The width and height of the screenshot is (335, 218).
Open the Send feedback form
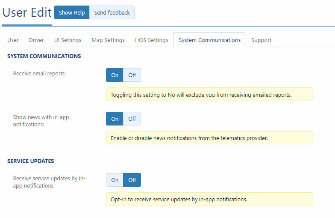(x=112, y=12)
